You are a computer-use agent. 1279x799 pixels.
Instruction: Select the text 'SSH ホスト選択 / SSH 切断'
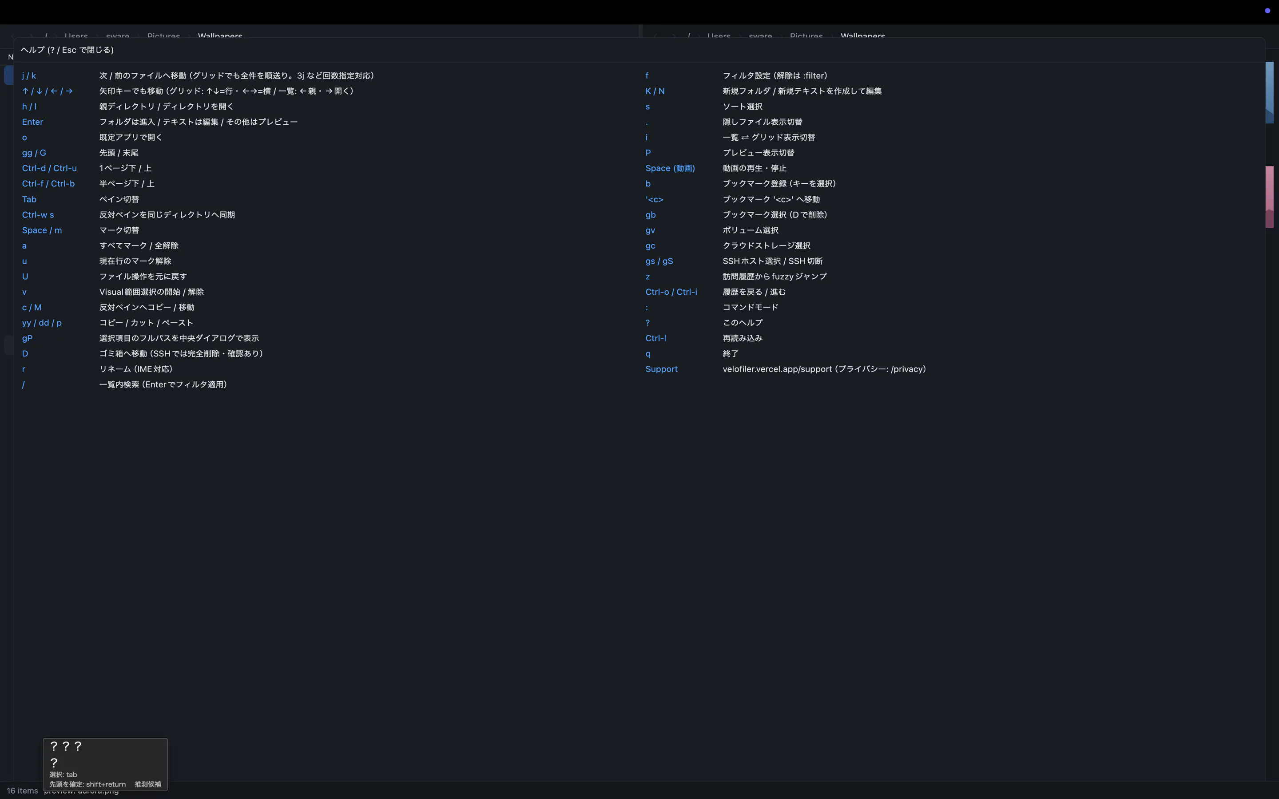[772, 261]
